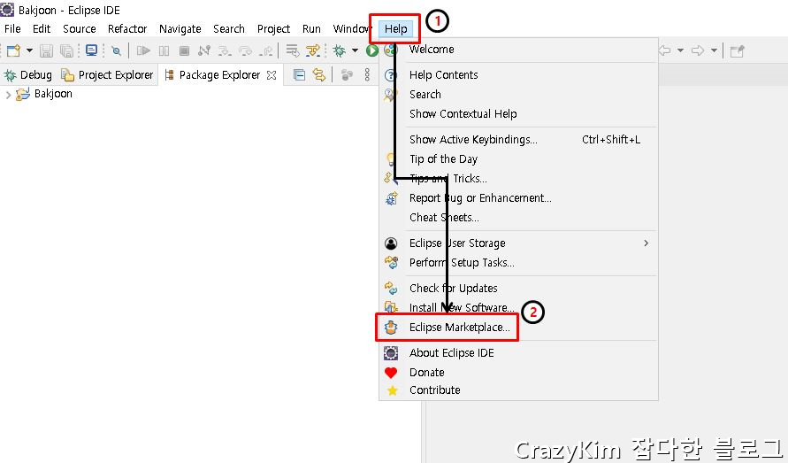788x463 pixels.
Task: Open the Refactor menu
Action: click(127, 28)
